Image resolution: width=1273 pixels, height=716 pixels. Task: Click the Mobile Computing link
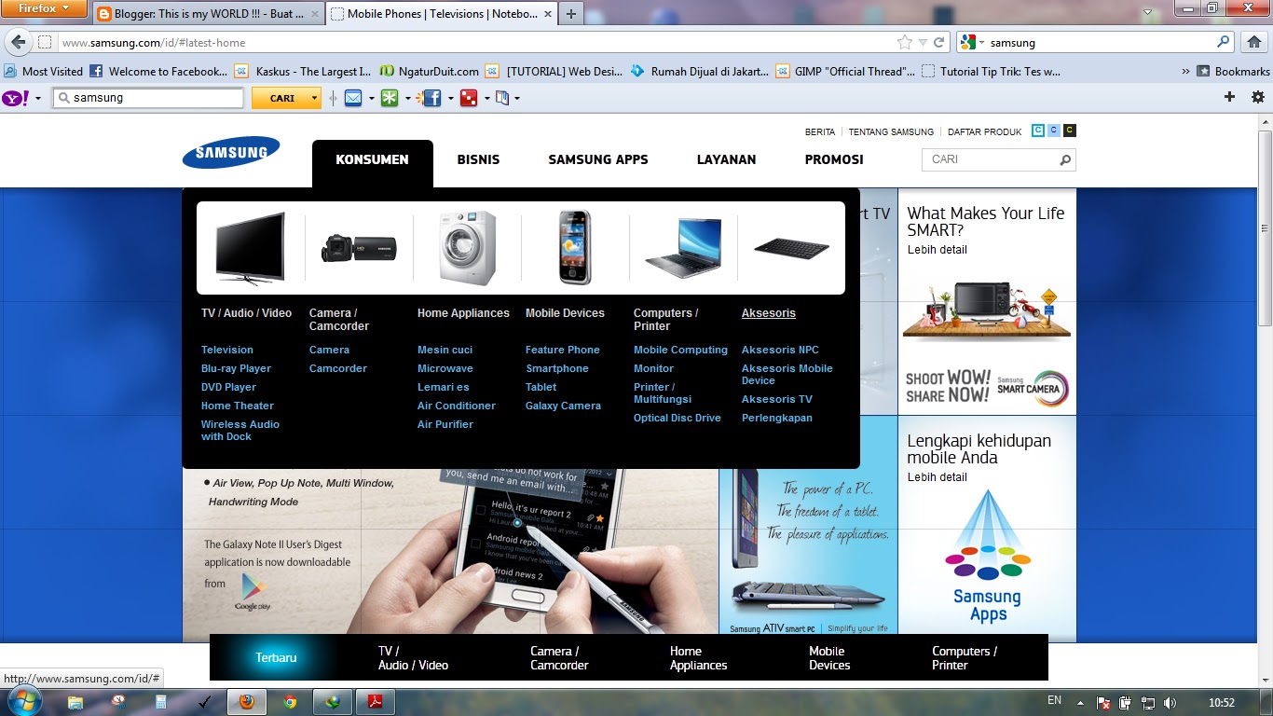coord(680,350)
